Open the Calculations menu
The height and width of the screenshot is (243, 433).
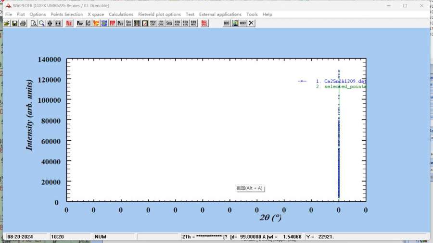coord(121,14)
